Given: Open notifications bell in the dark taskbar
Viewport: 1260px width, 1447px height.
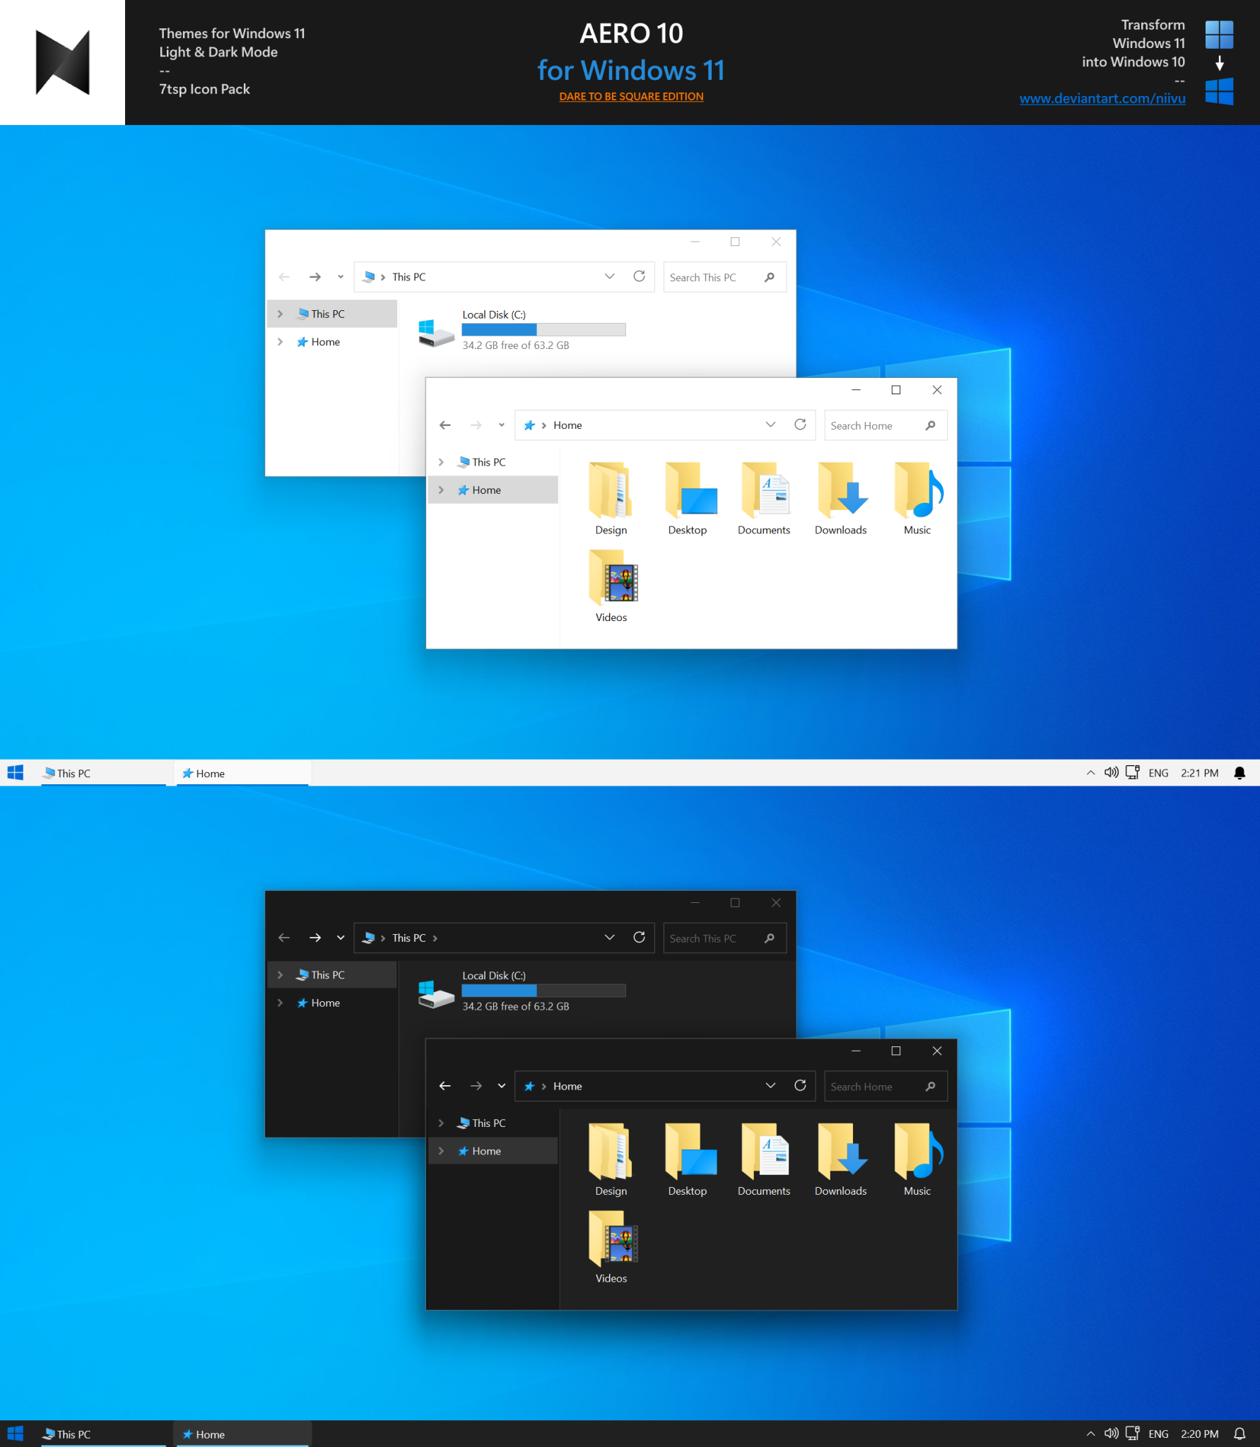Looking at the screenshot, I should (1240, 1434).
